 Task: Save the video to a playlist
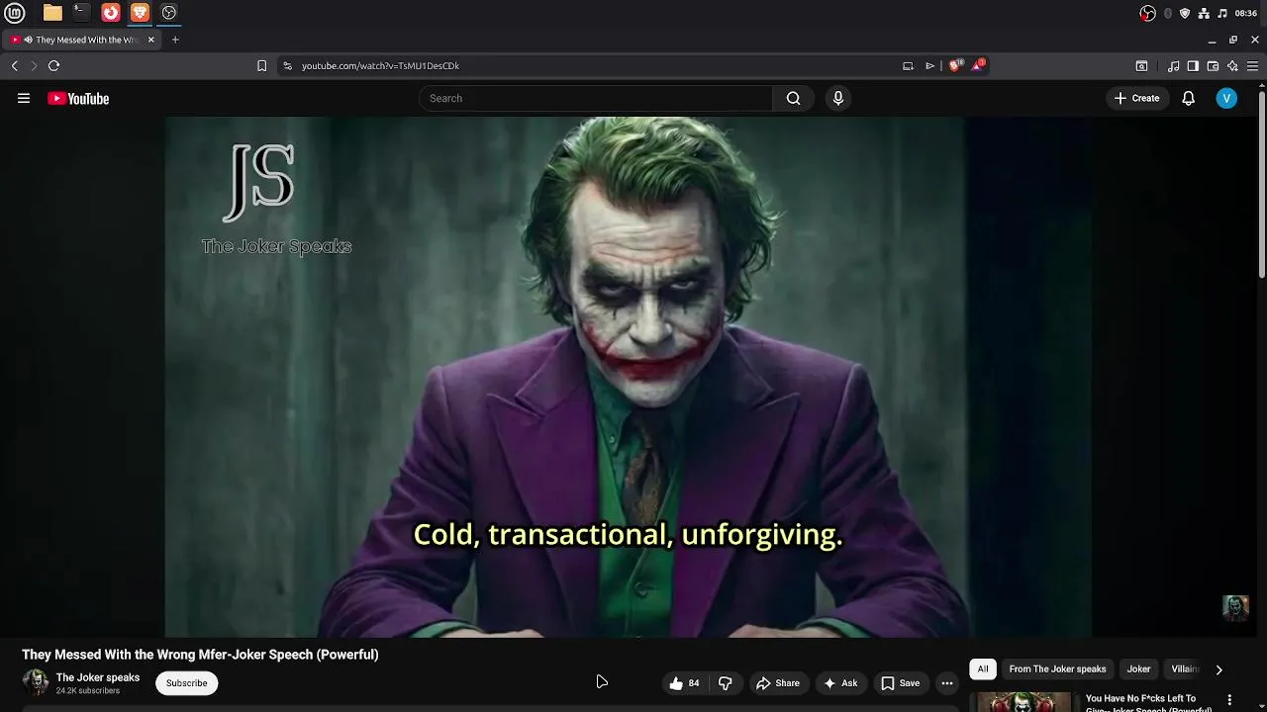901,683
